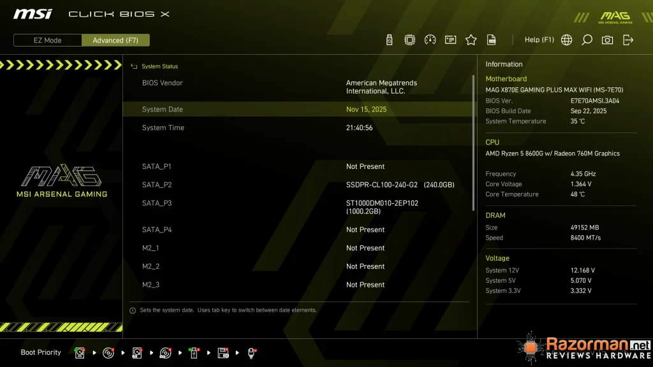Take a screenshot with the camera icon
The width and height of the screenshot is (653, 367).
(x=607, y=40)
